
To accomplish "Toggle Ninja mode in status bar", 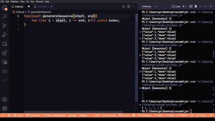I will click(x=170, y=115).
